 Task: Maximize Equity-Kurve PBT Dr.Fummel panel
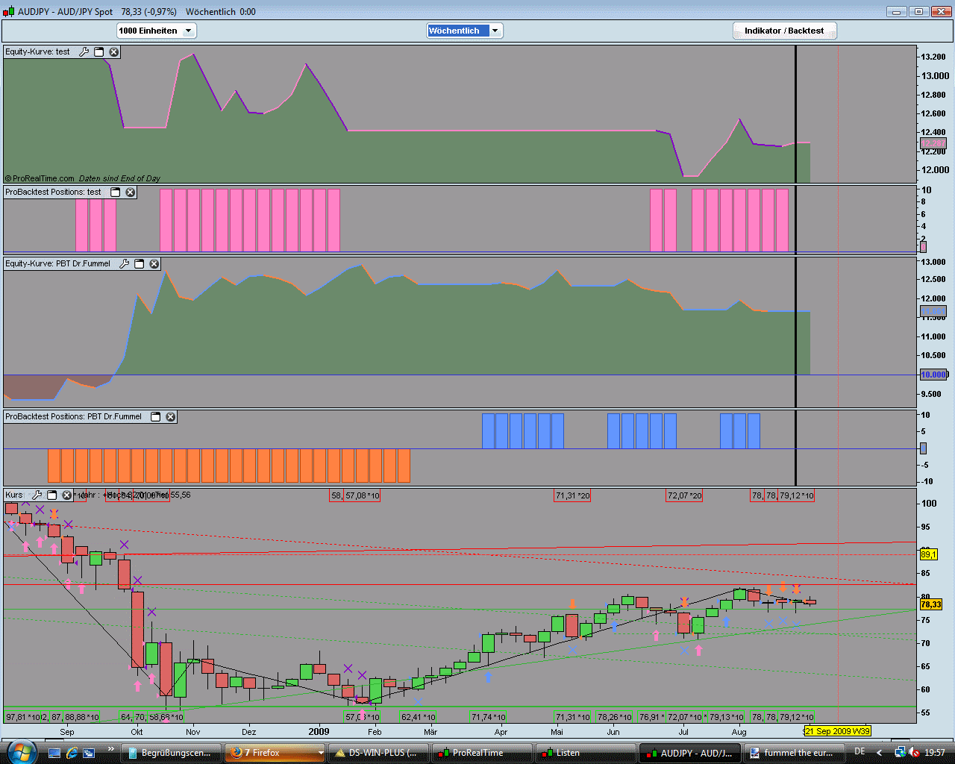coord(139,263)
